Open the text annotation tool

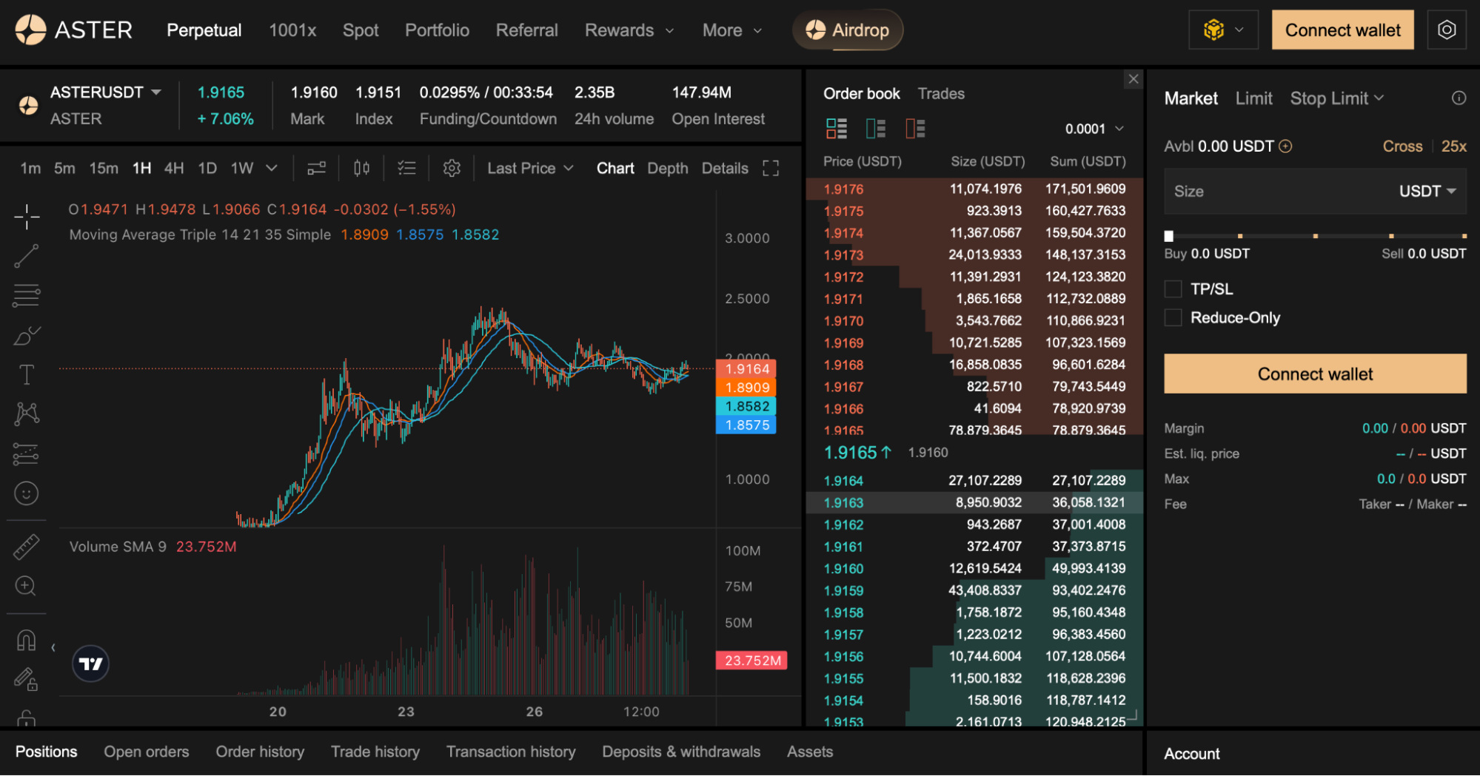(x=27, y=374)
